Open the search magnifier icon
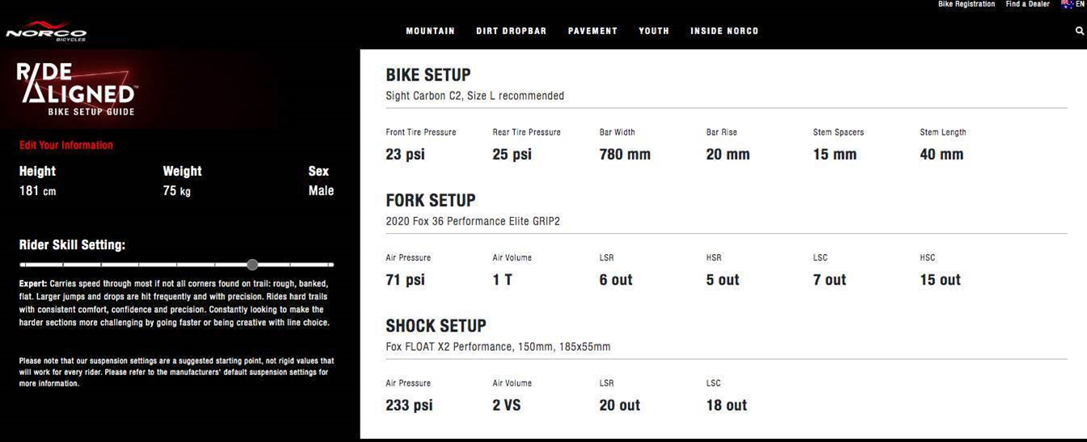The width and height of the screenshot is (1087, 442). [1080, 31]
